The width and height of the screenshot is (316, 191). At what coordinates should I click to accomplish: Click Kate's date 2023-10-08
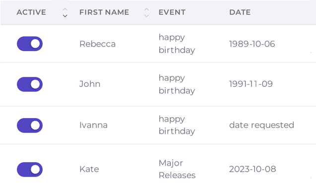253,169
